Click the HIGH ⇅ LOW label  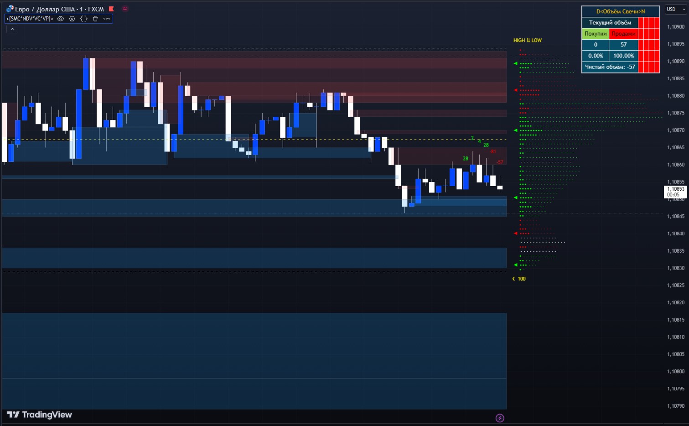528,40
